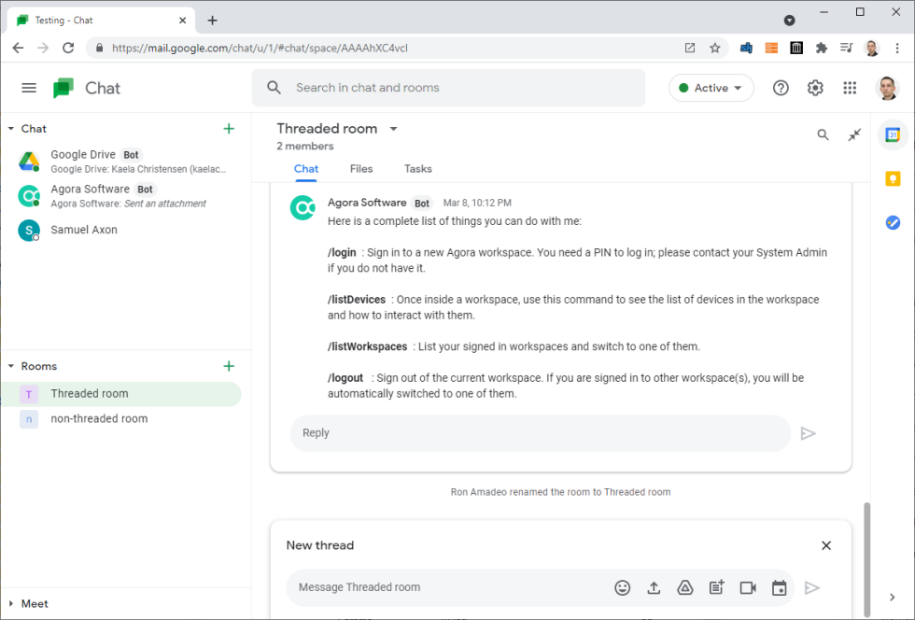Click the /listDevices command text

tap(357, 300)
